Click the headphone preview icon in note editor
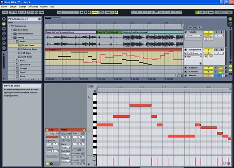 coord(95,91)
